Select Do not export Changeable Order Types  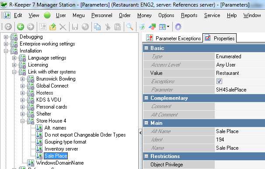[x=85, y=135]
